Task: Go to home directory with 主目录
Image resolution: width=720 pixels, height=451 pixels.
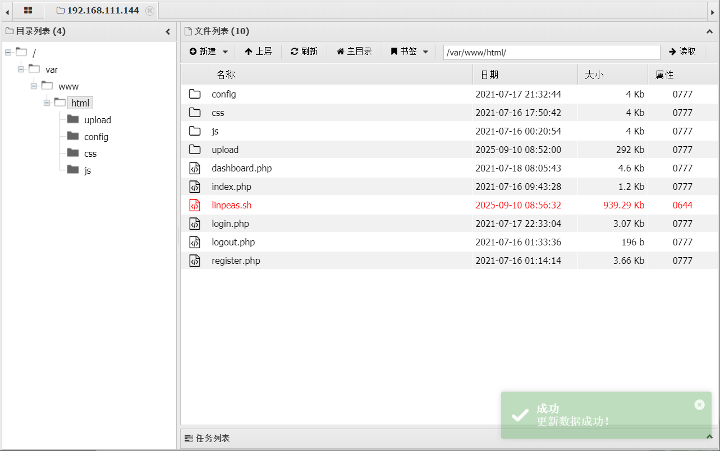Action: (x=354, y=52)
